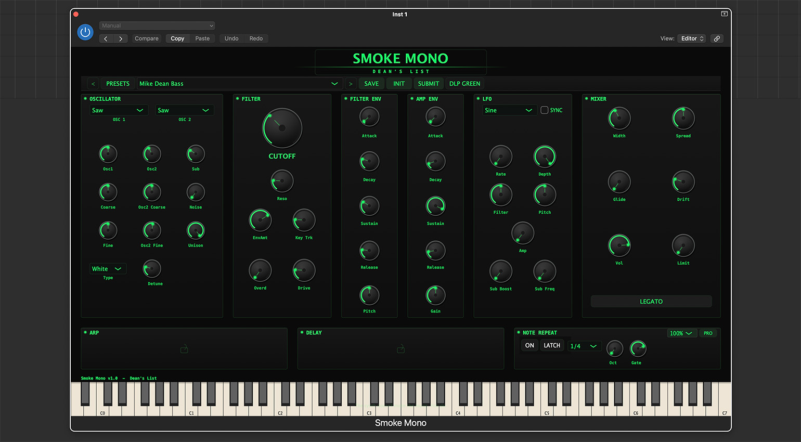This screenshot has width=801, height=442.
Task: Click the link icon beside Editor view
Action: click(x=717, y=38)
